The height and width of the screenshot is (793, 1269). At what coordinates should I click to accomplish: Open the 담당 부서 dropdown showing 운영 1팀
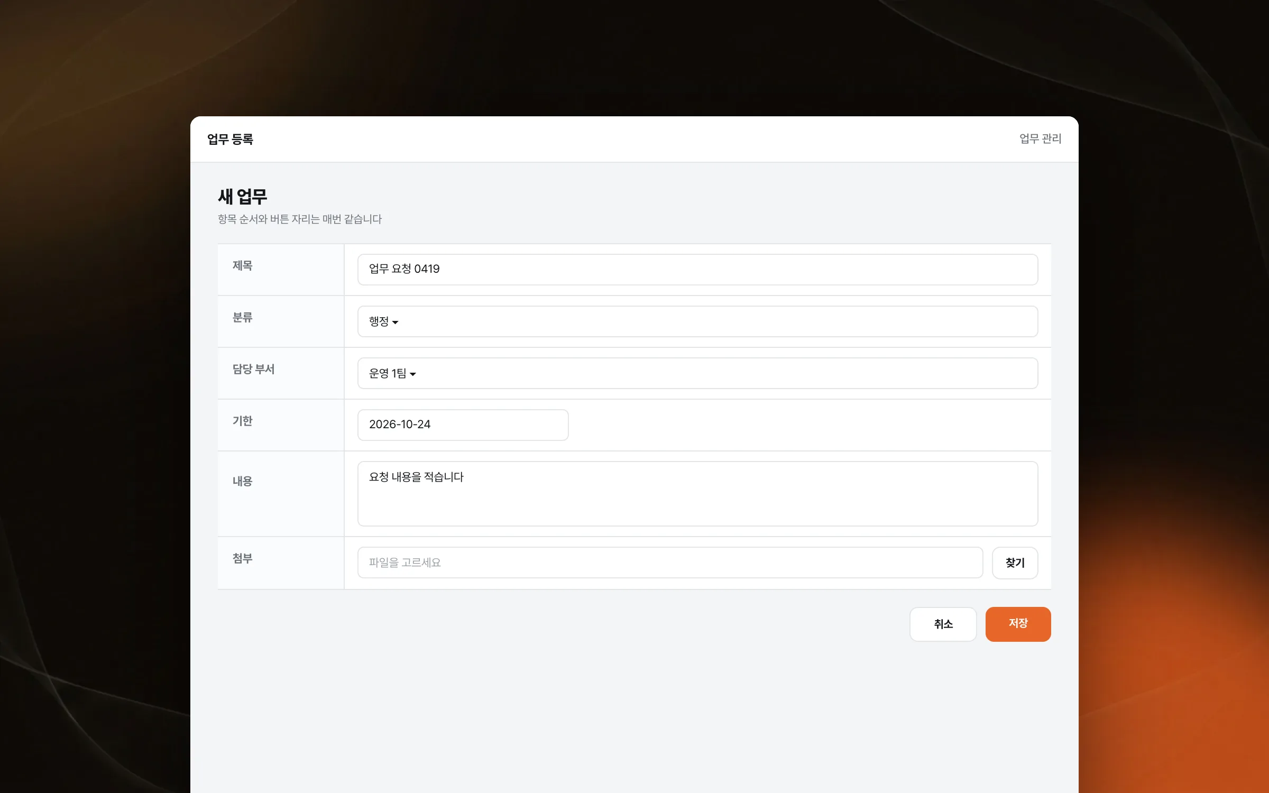[x=697, y=373]
